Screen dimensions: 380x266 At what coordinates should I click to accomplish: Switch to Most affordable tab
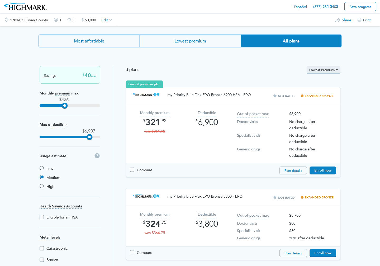point(89,41)
